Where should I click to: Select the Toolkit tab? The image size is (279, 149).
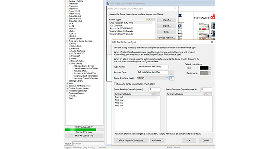67,143
